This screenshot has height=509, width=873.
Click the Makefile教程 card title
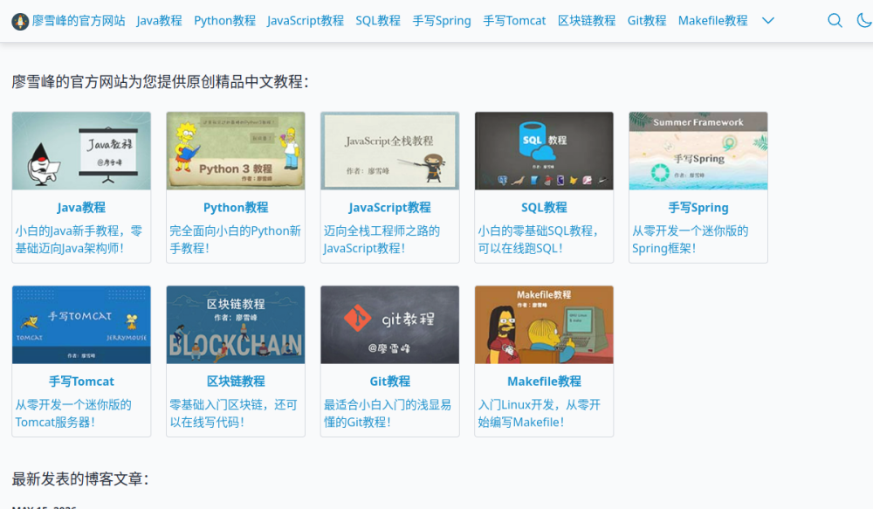coord(544,382)
